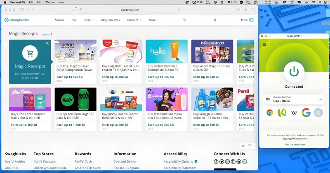Open the ExpressVPN app menu
The image size is (330, 173).
point(17,2)
